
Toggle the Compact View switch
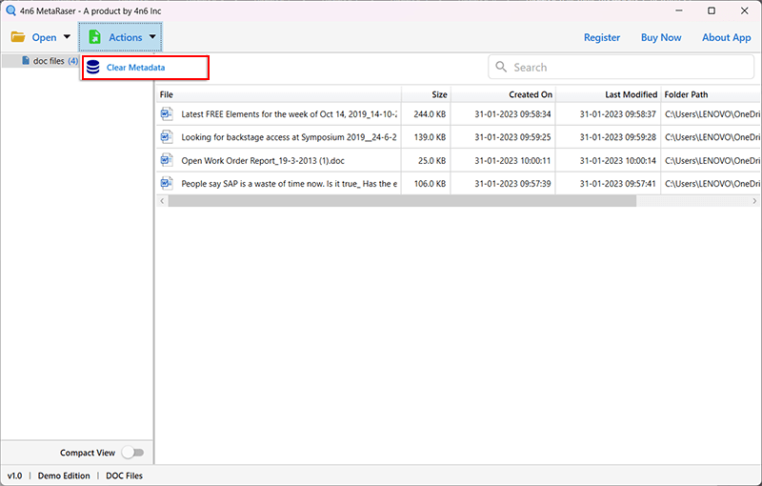coord(133,453)
